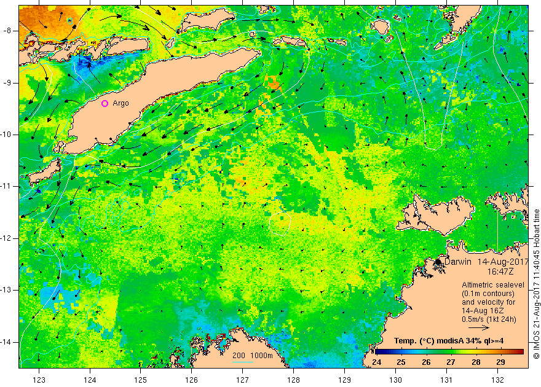Click the 27 value on temperature scale
Screen dimensions: 541x387
(451, 362)
